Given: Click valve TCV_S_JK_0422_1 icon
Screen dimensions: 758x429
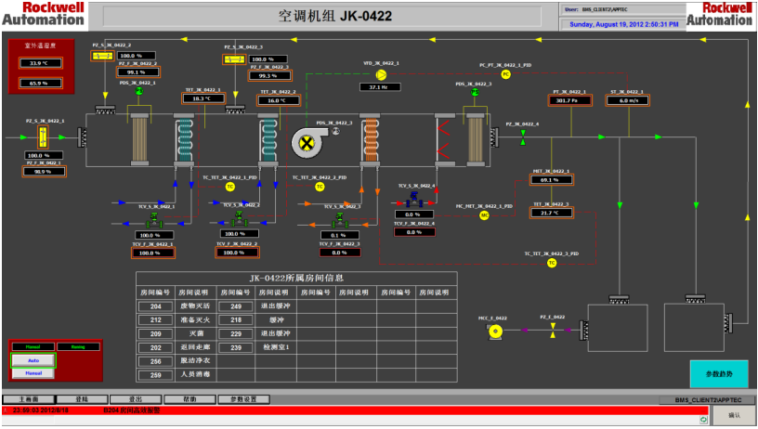Looking at the screenshot, I should pyautogui.click(x=154, y=219).
